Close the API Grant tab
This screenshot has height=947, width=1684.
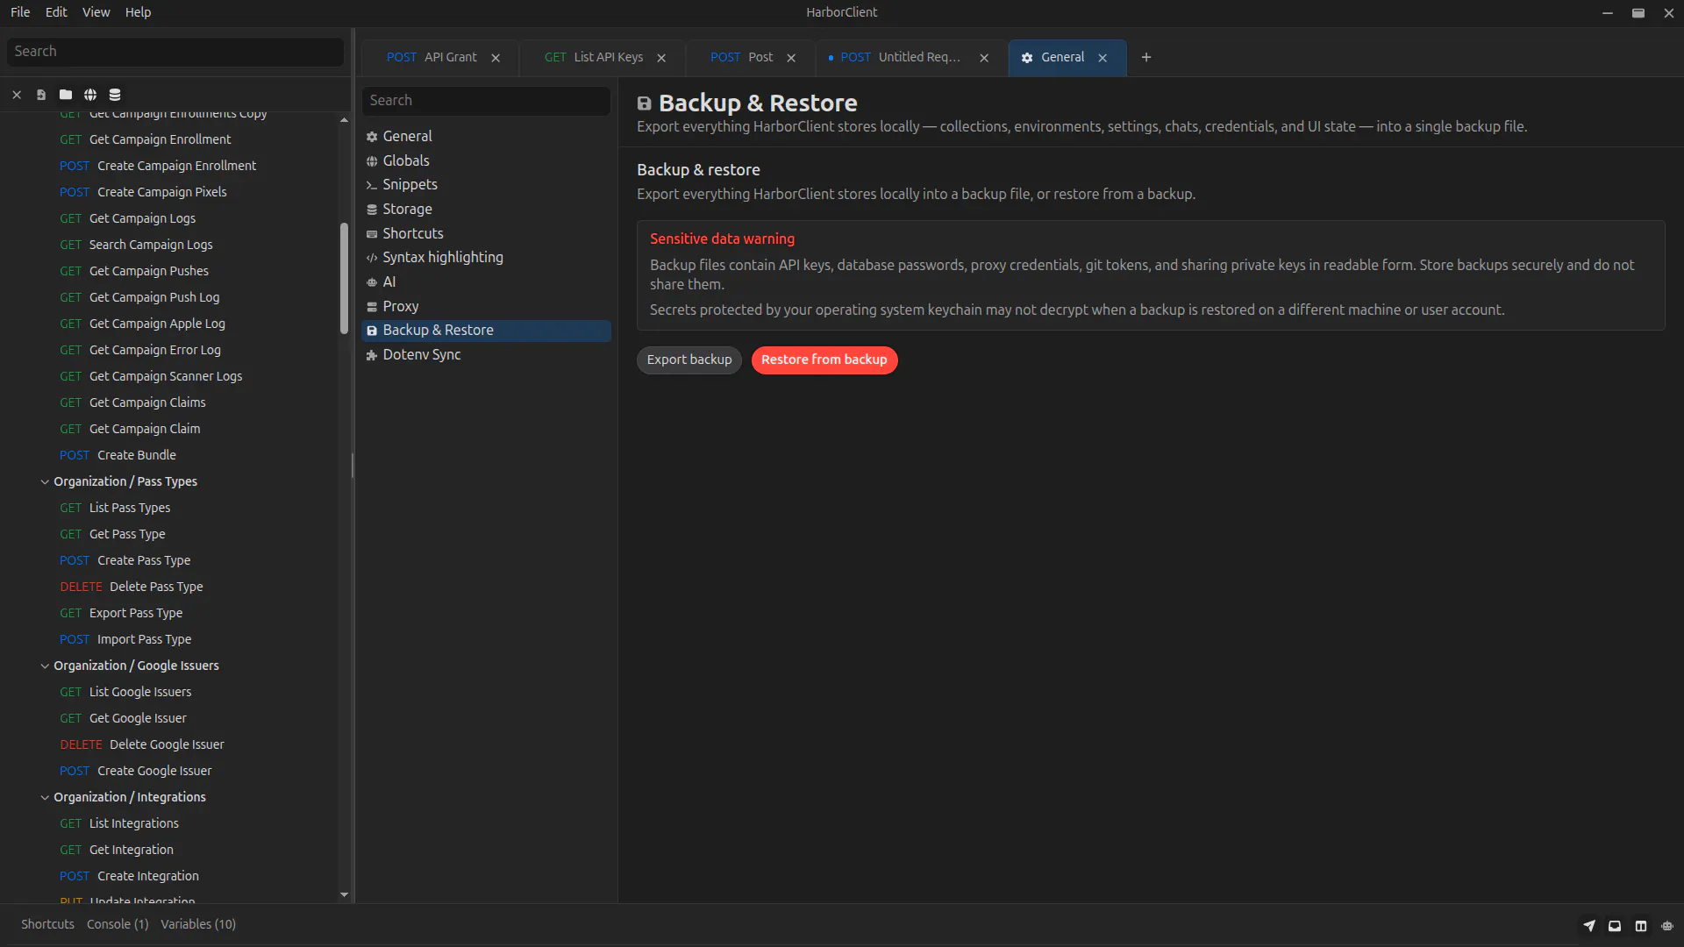[x=496, y=58]
